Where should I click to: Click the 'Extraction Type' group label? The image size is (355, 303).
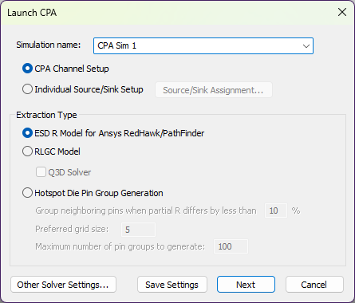46,115
